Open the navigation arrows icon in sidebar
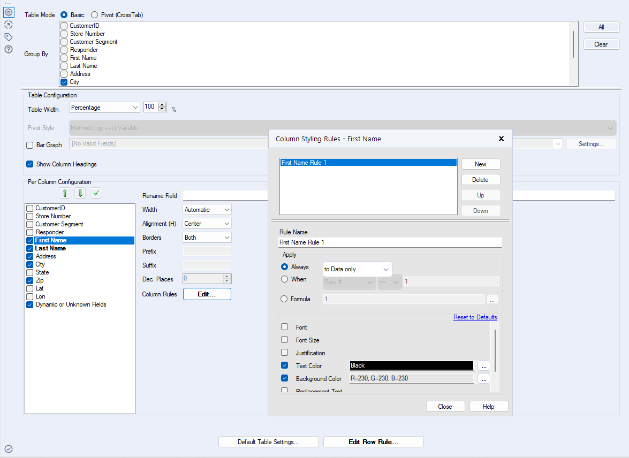 (x=9, y=25)
